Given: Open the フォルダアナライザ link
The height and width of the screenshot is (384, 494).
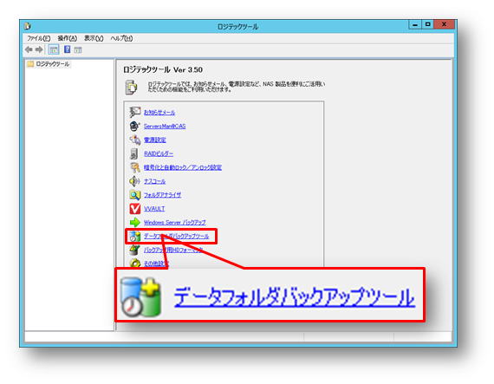Looking at the screenshot, I should [162, 195].
